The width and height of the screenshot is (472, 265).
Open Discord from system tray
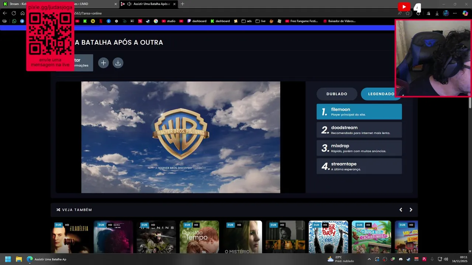[401, 259]
